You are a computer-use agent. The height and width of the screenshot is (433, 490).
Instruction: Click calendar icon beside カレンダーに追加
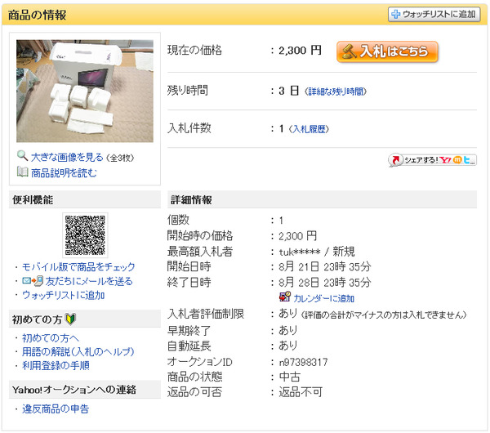(285, 297)
